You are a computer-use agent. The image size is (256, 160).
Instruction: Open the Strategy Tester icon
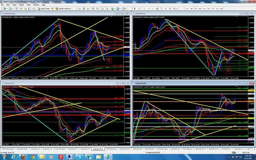tap(34, 9)
